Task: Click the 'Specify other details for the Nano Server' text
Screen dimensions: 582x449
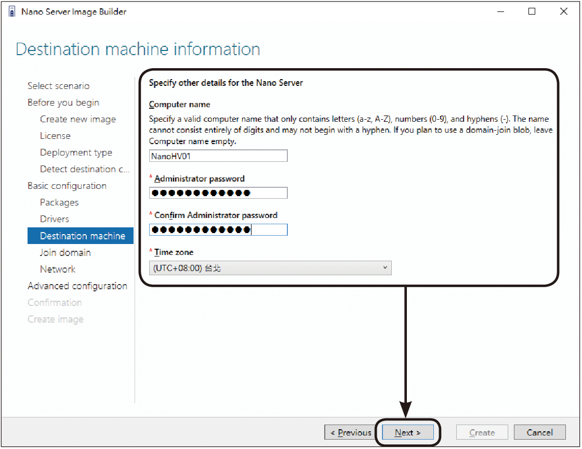Action: (226, 83)
